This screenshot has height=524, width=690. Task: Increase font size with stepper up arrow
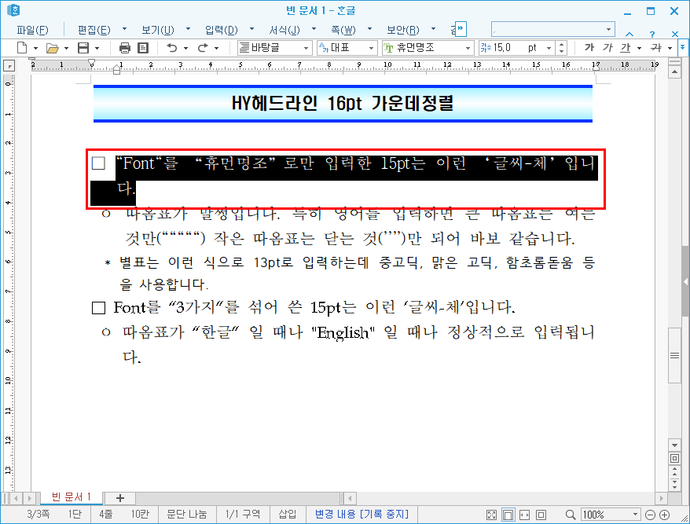click(x=561, y=45)
